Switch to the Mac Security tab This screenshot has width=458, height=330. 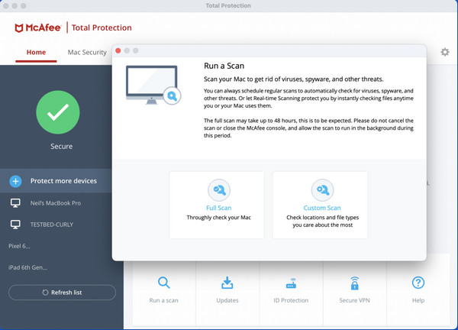(87, 52)
